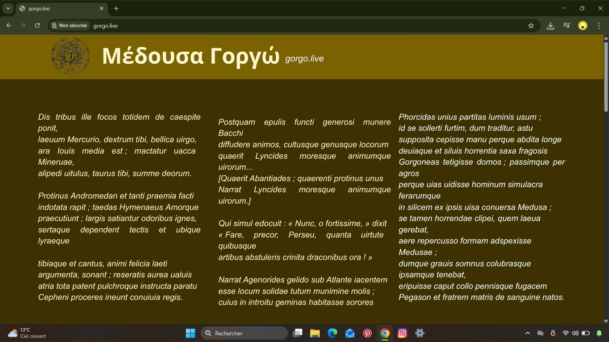Expand the hidden system tray icons chevron
The width and height of the screenshot is (609, 342).
[527, 333]
